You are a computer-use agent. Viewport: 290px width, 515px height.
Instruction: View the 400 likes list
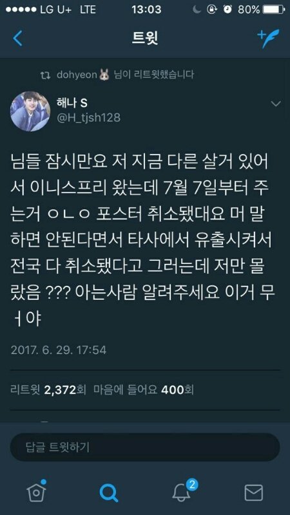point(144,390)
